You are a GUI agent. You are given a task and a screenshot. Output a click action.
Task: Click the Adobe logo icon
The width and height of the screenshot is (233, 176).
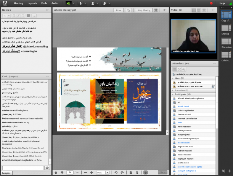coord(5,3)
